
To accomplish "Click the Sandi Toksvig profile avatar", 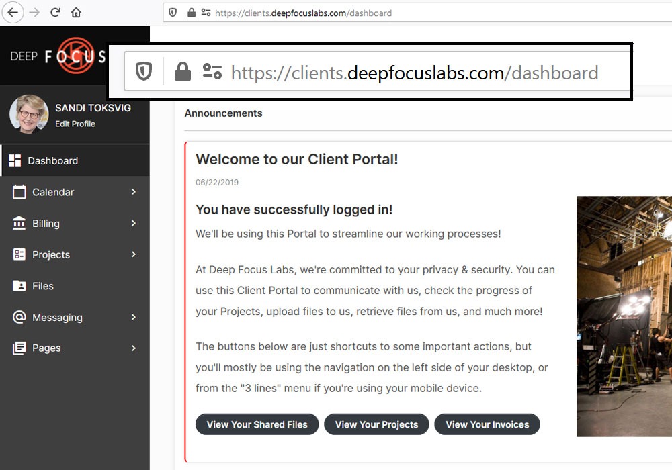I will click(x=29, y=114).
